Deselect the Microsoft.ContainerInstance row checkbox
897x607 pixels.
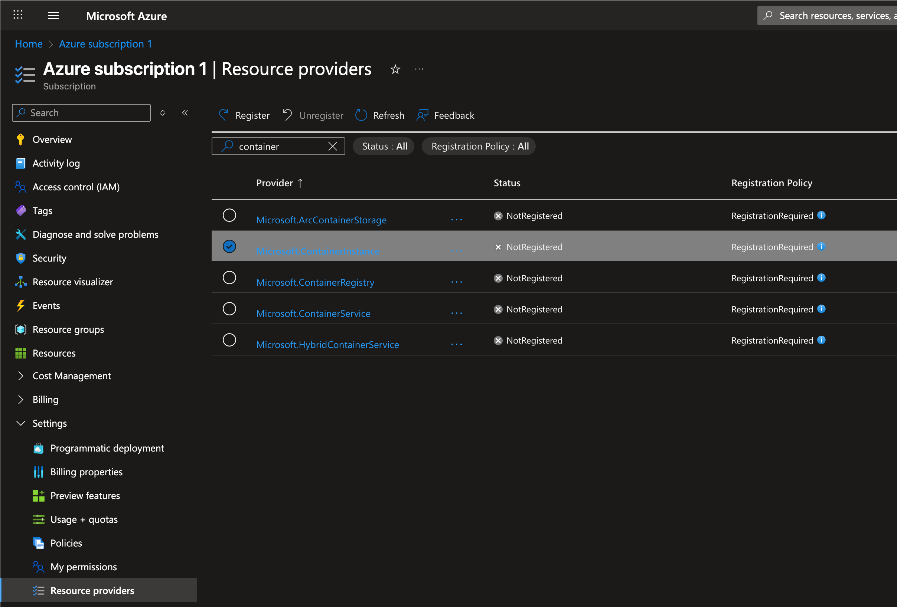[229, 246]
